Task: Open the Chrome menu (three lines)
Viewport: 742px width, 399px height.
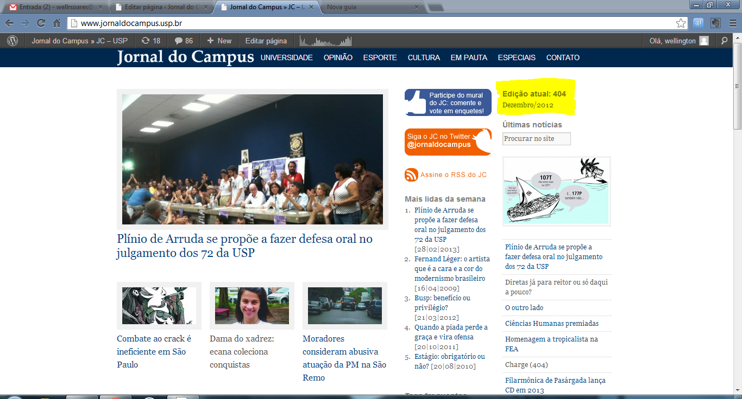Action: tap(733, 23)
